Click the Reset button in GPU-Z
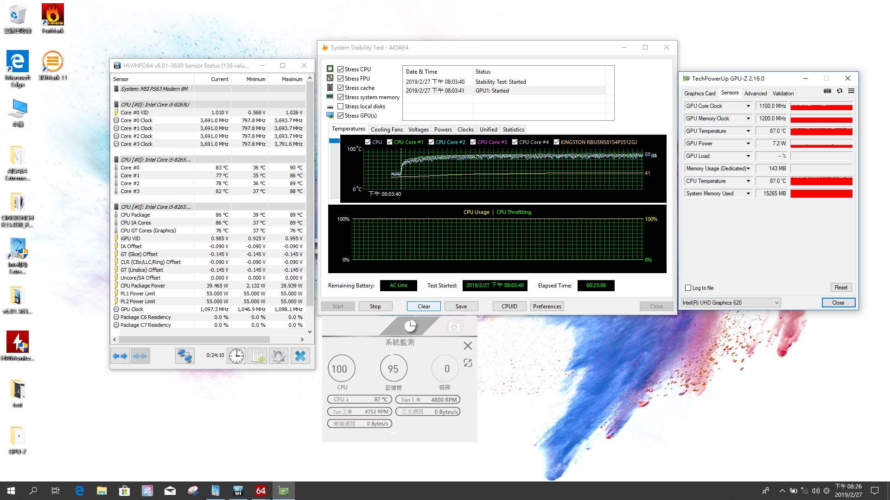This screenshot has height=500, width=890. coord(841,287)
